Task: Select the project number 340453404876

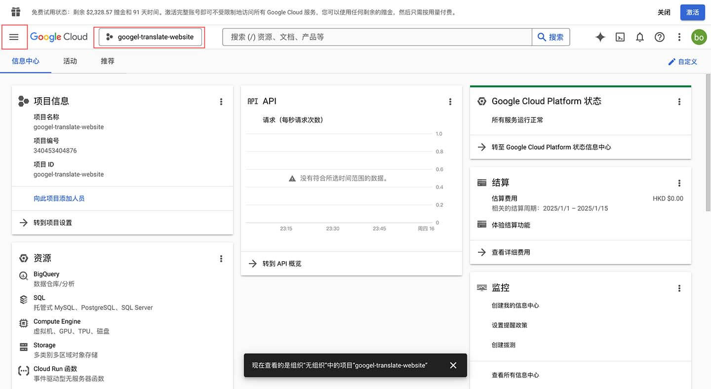Action: pos(55,151)
